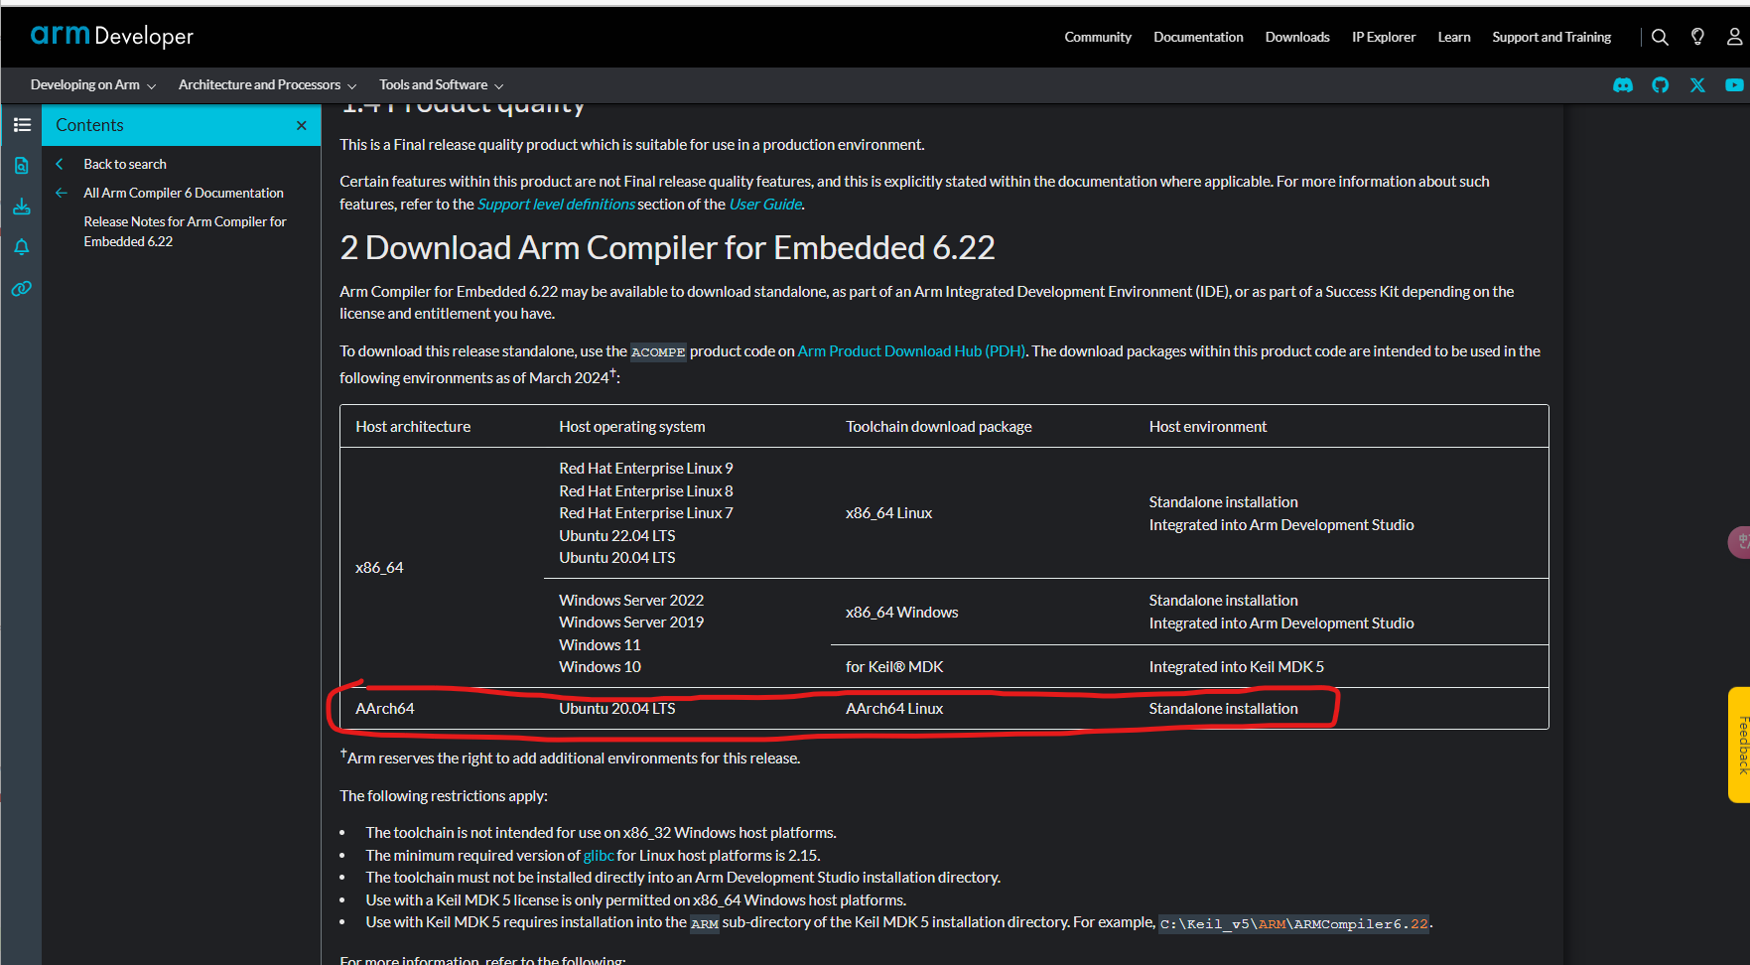Click the Host architecture column header
This screenshot has height=965, width=1750.
point(413,427)
